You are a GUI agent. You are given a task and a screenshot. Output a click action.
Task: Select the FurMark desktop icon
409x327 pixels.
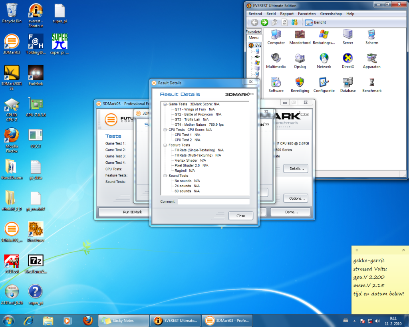click(36, 75)
